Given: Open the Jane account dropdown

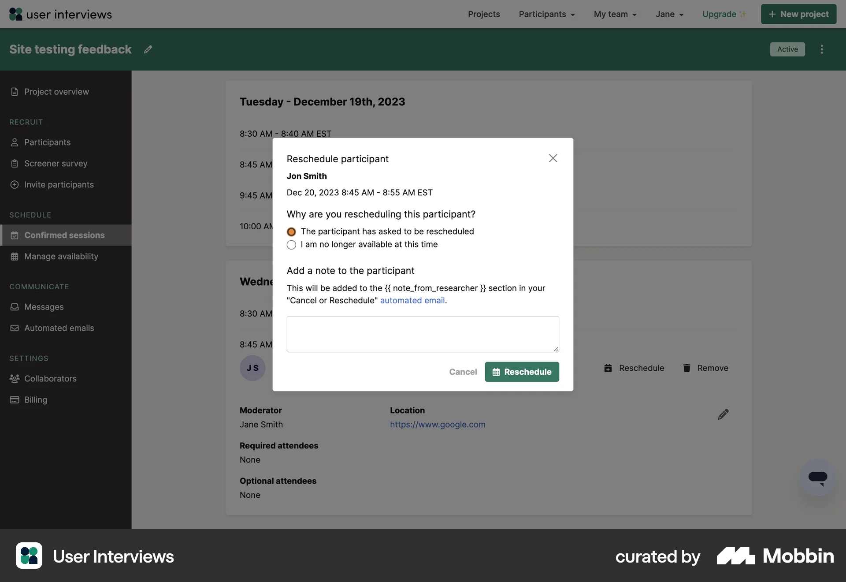Looking at the screenshot, I should (669, 14).
